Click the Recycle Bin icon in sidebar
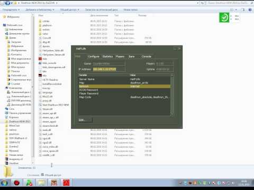The image size is (254, 190). (x=7, y=117)
